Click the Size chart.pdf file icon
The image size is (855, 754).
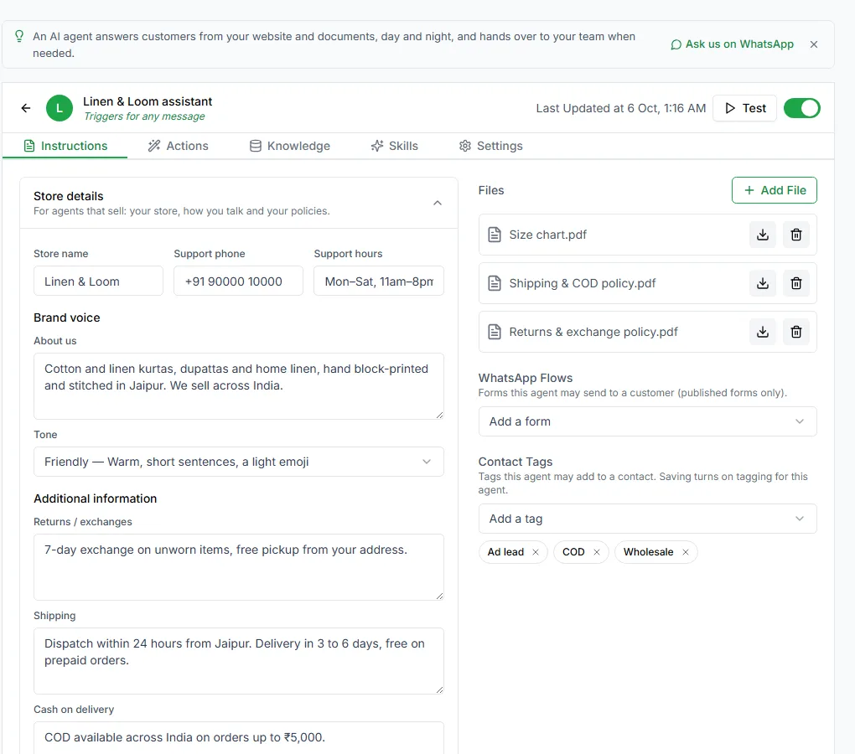tap(494, 235)
